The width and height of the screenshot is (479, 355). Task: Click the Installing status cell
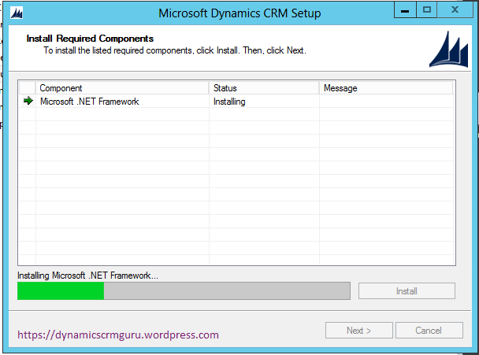[x=229, y=102]
